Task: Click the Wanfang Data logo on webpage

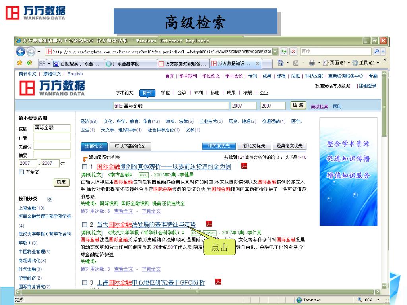Action: [x=52, y=88]
